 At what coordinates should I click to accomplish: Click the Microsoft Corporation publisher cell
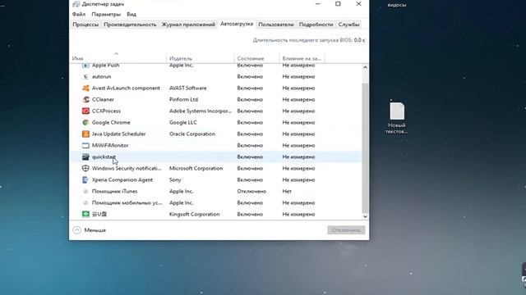(196, 168)
